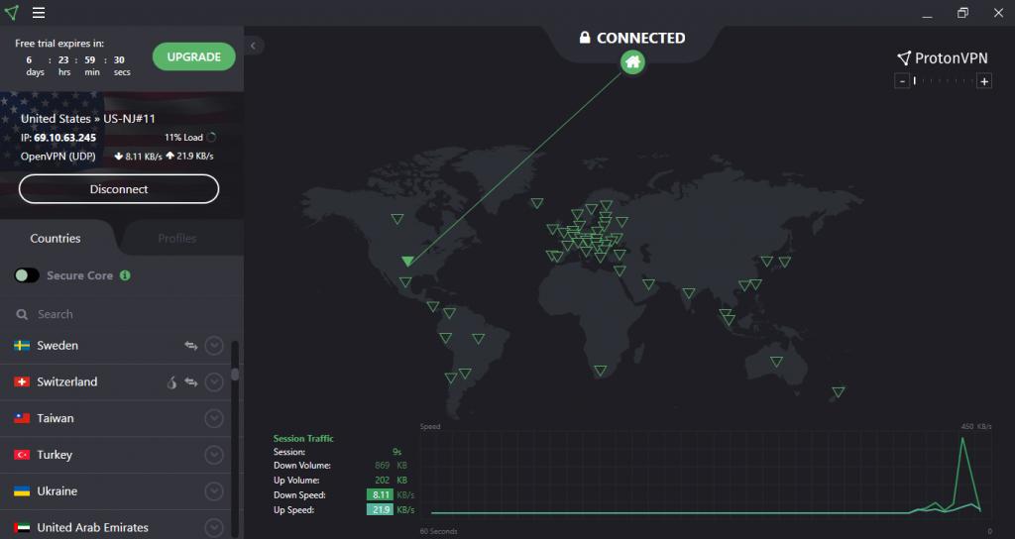
Task: Click the Ukraine flag icon
Action: coord(22,491)
